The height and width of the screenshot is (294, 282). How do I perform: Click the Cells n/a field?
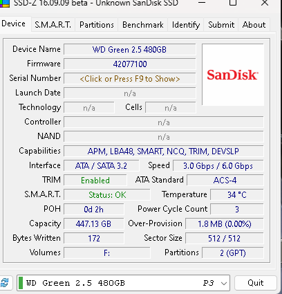point(171,108)
